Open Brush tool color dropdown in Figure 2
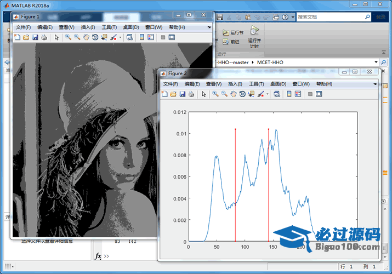This screenshot has height=274, width=392. click(x=267, y=94)
